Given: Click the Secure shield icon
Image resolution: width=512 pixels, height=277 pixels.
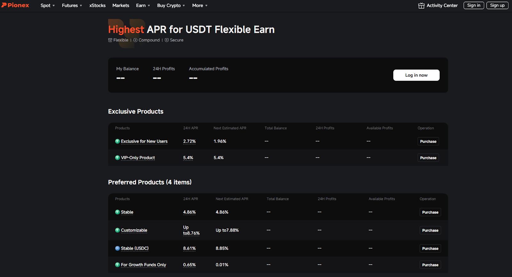Looking at the screenshot, I should click(x=167, y=40).
